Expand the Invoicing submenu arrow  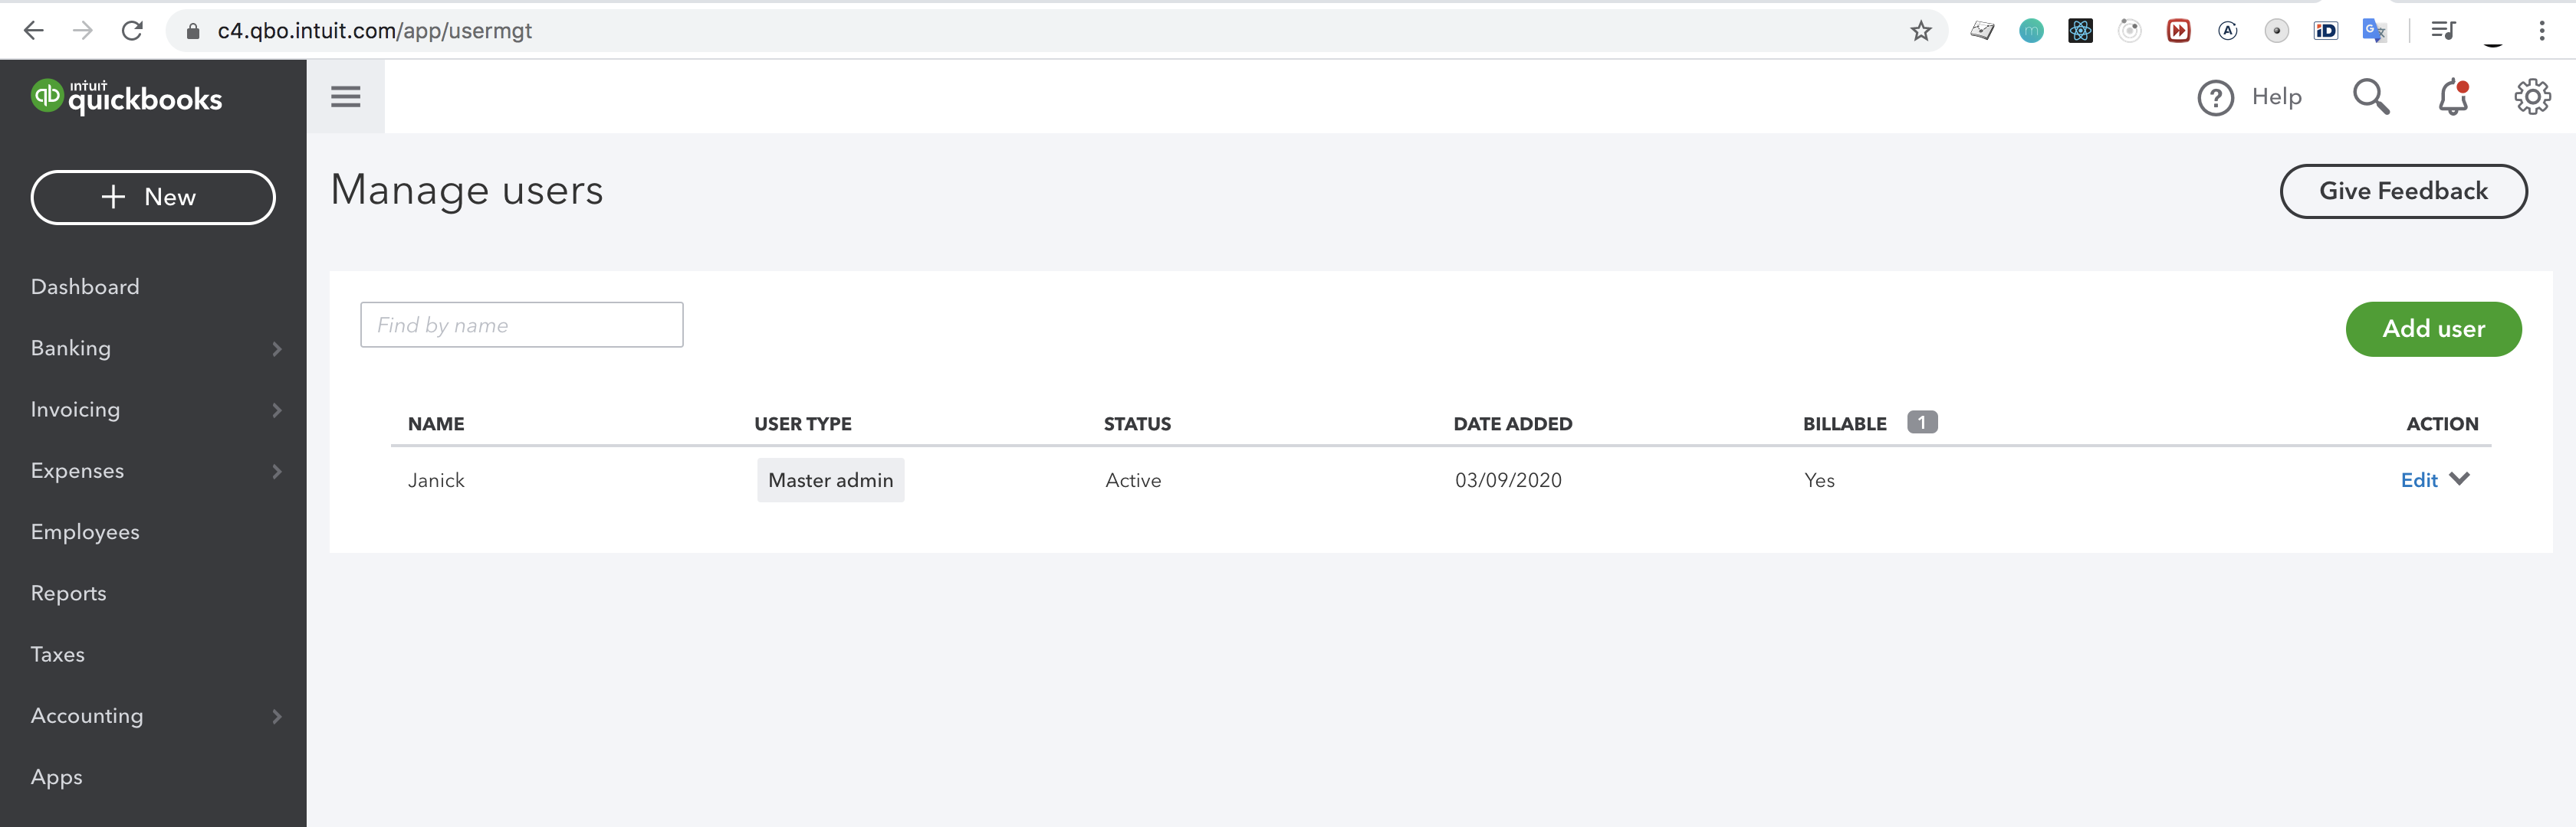click(277, 410)
